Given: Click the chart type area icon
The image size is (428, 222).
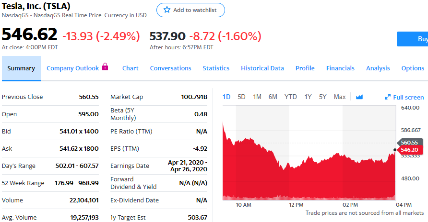Looking at the screenshot, I should pos(359,97).
